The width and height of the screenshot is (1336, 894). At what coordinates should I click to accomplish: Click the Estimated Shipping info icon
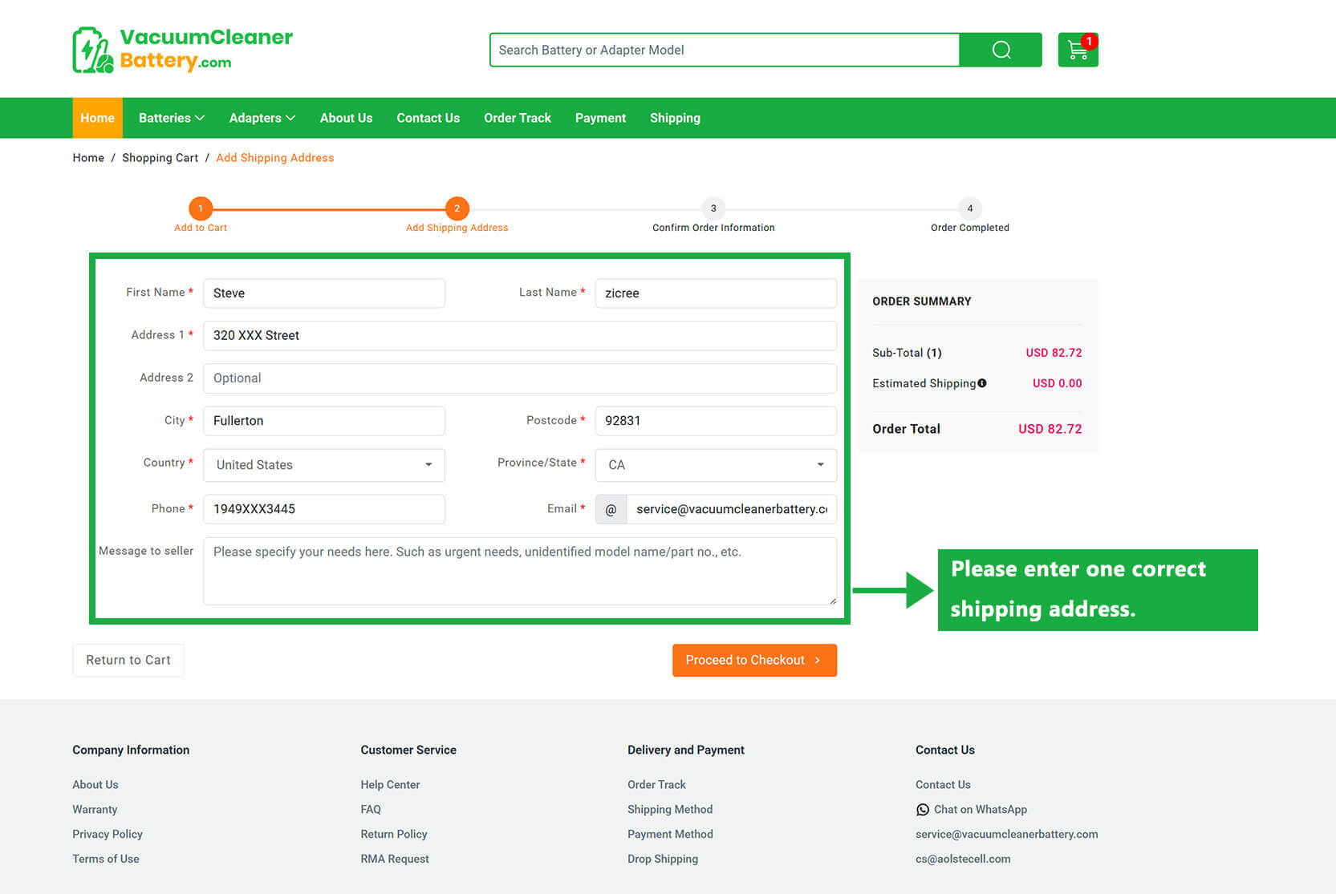(982, 383)
